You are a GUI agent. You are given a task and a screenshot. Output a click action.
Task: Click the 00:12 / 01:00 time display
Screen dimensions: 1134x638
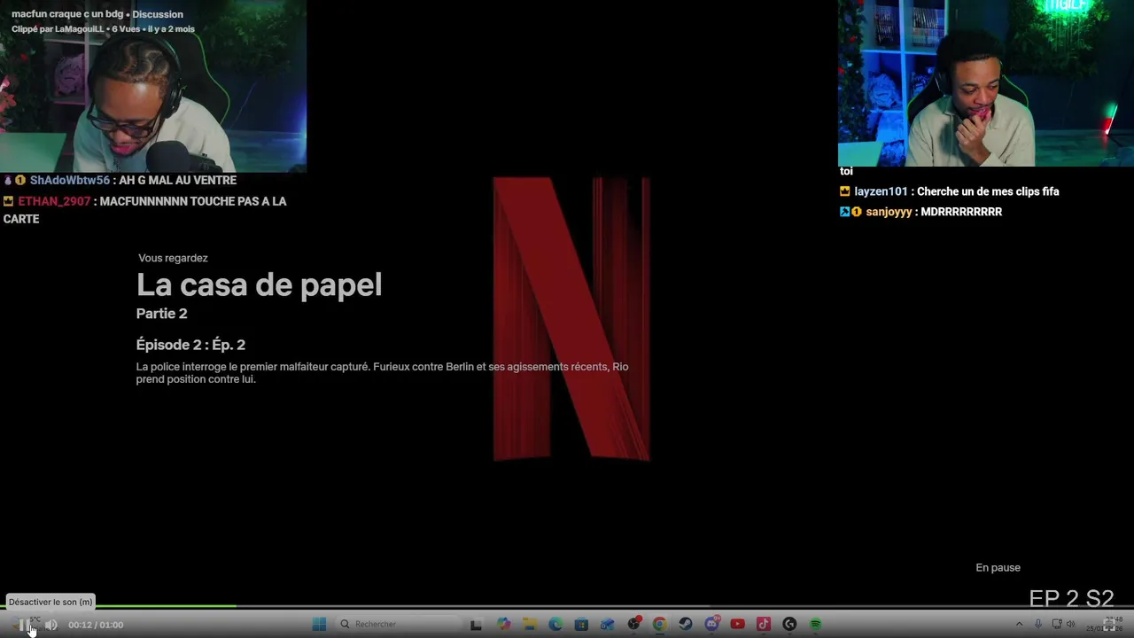coord(96,625)
